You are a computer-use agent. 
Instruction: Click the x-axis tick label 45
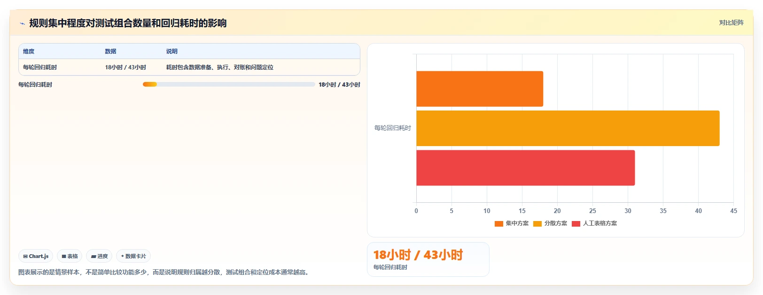point(733,211)
